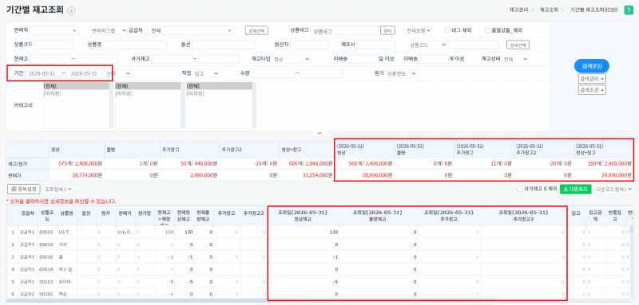Click the 제조사 input field

375,45
